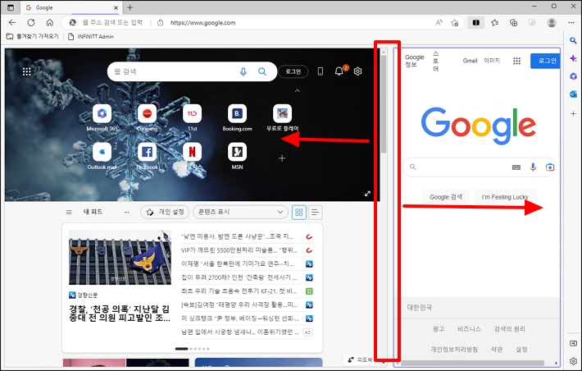Screen dimensions: 582x371
Task: Open browser settings and more menu
Action: (x=571, y=23)
